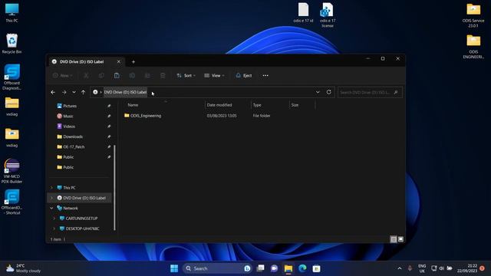Open This PC desktop icon
Screen dimensions: 491x276
point(12,12)
